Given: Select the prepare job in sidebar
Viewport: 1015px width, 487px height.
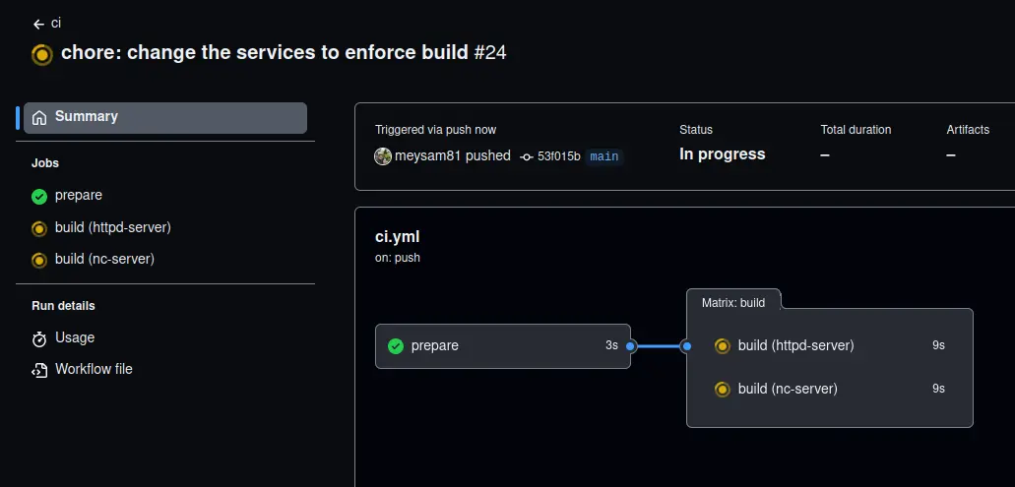Looking at the screenshot, I should pos(79,196).
